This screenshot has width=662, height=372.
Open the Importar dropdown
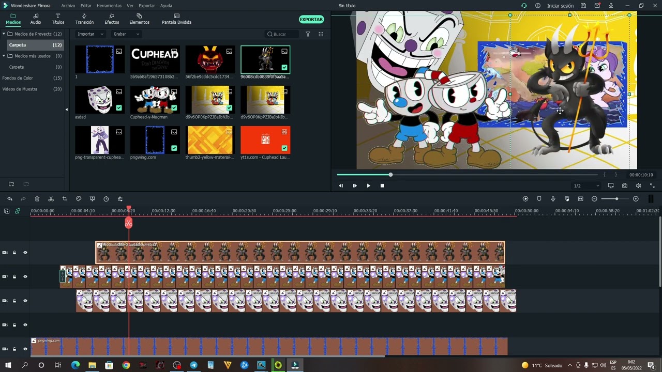click(90, 34)
